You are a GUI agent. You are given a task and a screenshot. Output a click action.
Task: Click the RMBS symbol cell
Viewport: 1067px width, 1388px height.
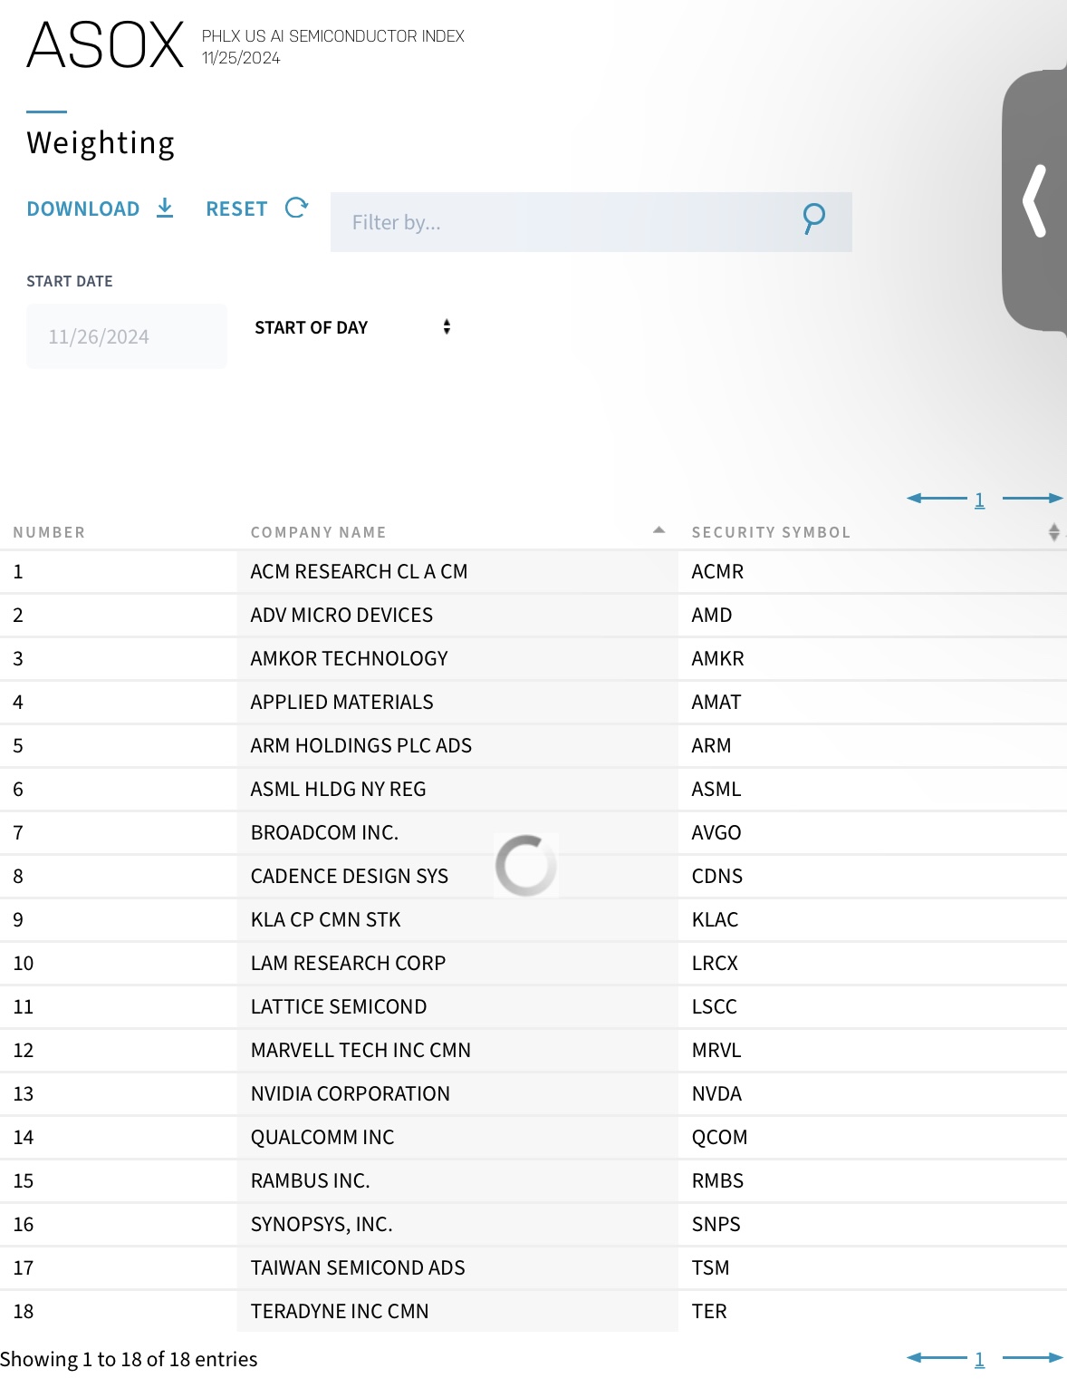click(872, 1180)
